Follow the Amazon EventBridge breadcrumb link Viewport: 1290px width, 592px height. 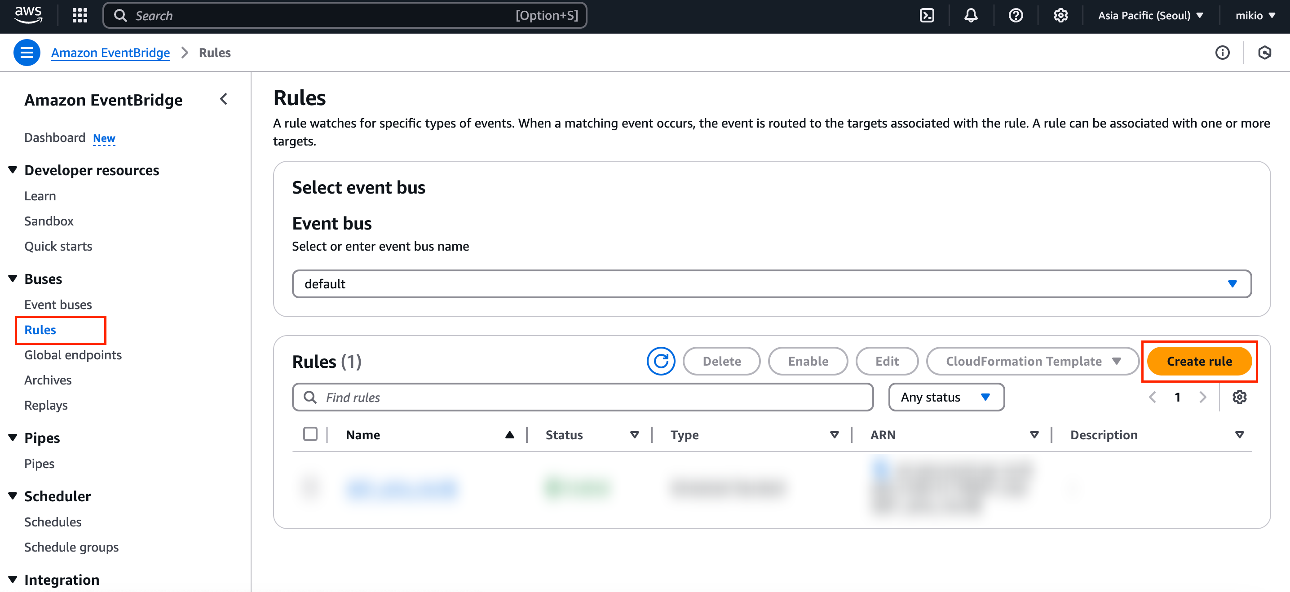tap(110, 53)
